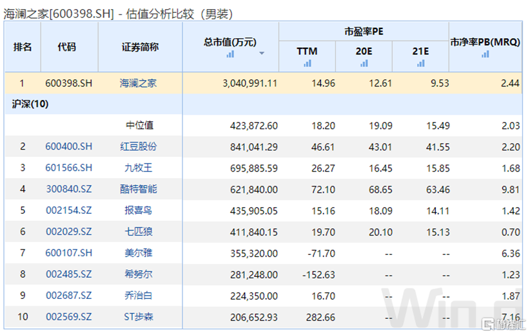Viewport: 530px width, 335px height.
Task: Select security name 九牧王
Action: 139,168
